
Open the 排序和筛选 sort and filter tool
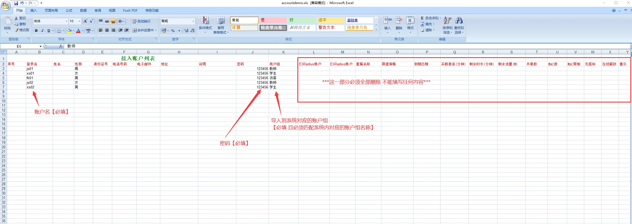(x=447, y=25)
